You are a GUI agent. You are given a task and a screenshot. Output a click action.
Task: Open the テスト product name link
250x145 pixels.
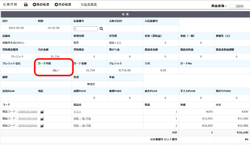77,112
